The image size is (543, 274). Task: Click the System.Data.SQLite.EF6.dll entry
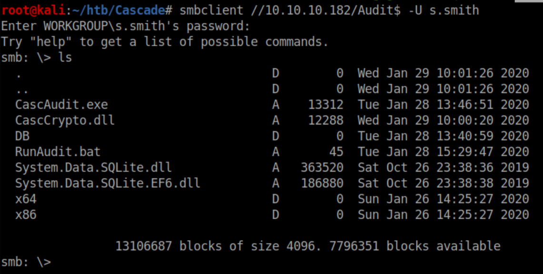pos(108,183)
